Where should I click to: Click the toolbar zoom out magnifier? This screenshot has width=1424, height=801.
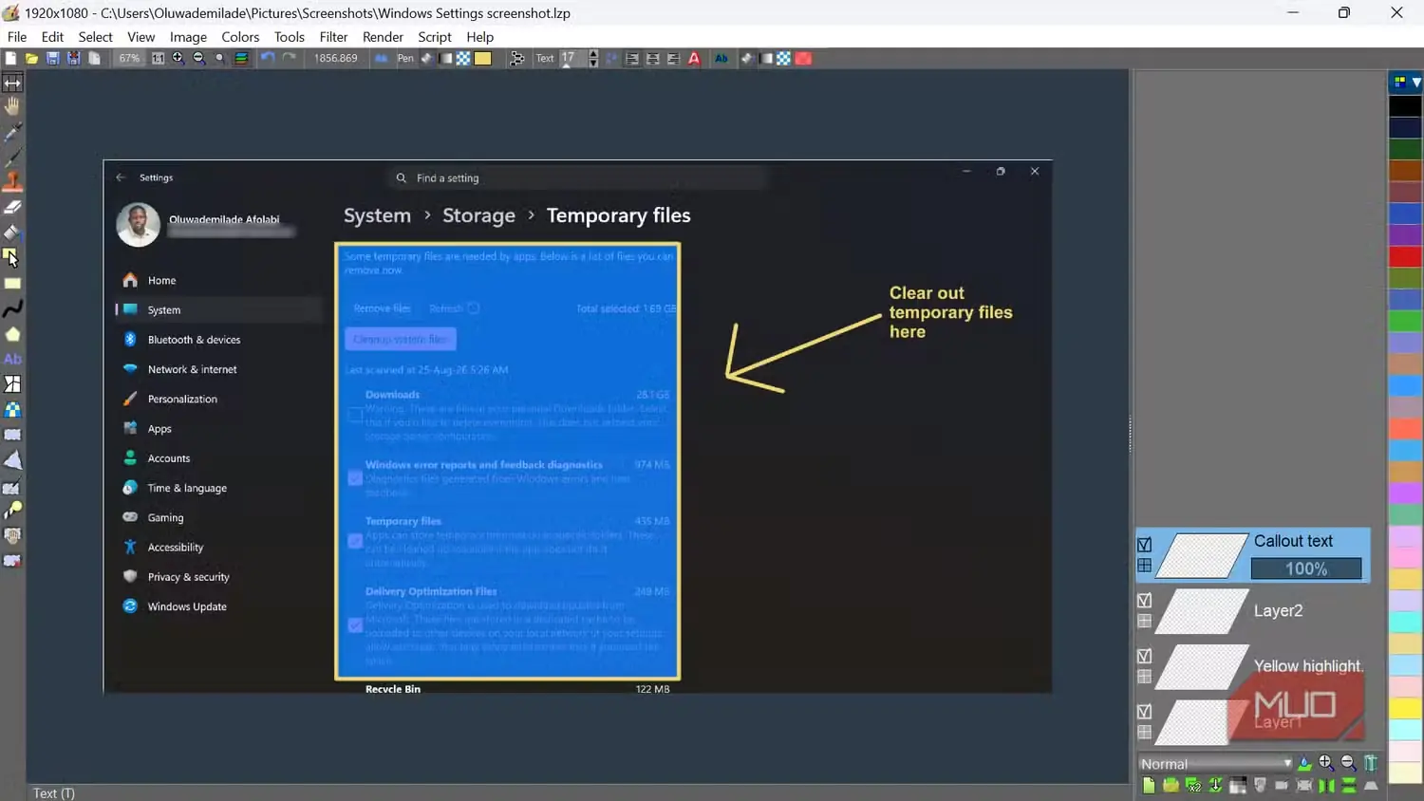click(199, 59)
